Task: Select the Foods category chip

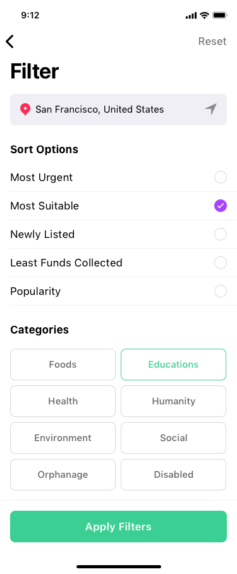Action: click(x=63, y=365)
